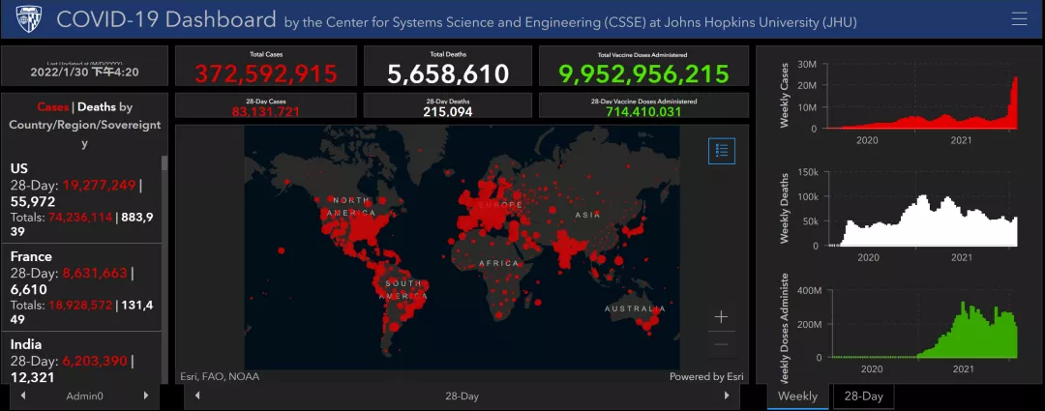The height and width of the screenshot is (411, 1045).
Task: Select Deaths in the country list header
Action: tap(97, 107)
